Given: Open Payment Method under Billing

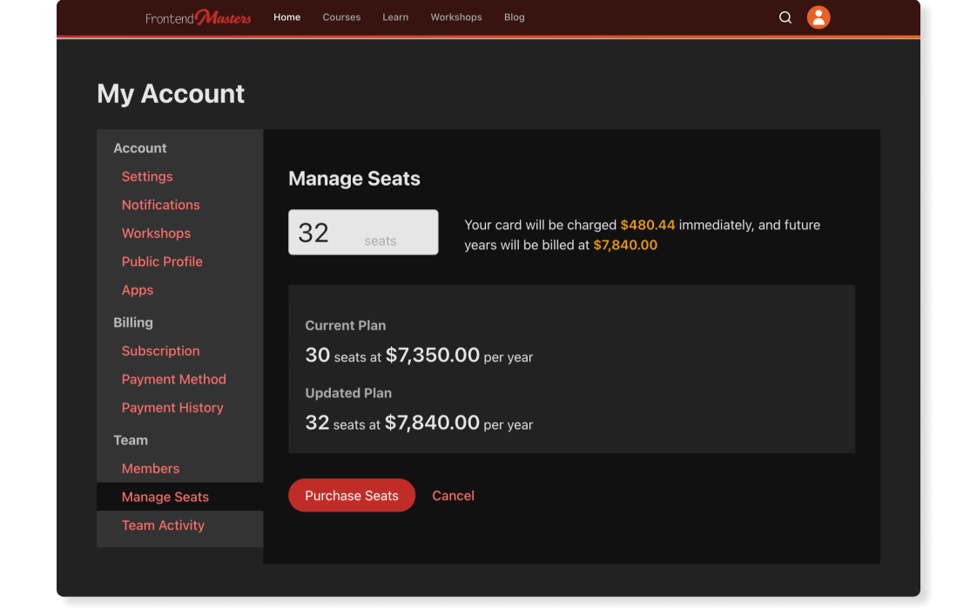Looking at the screenshot, I should (x=174, y=379).
